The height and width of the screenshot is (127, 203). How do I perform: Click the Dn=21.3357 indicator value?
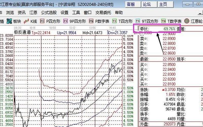tap(118, 33)
